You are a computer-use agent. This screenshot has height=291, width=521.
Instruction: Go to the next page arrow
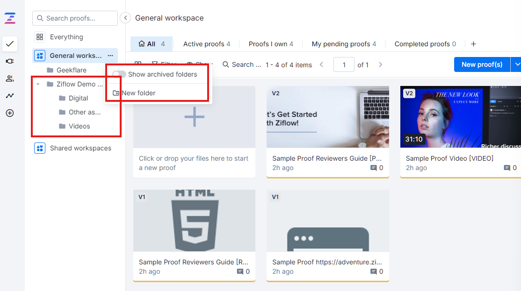pos(380,65)
